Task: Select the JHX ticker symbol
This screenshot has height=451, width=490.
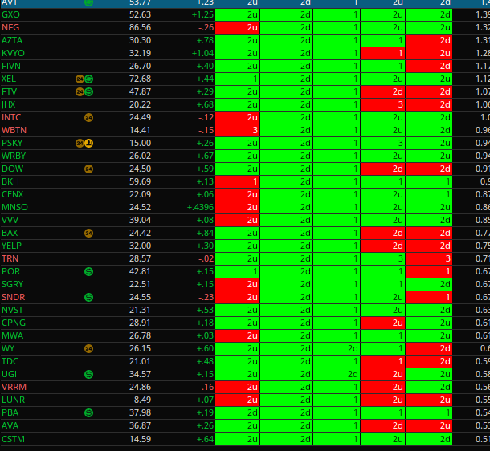Action: click(9, 104)
